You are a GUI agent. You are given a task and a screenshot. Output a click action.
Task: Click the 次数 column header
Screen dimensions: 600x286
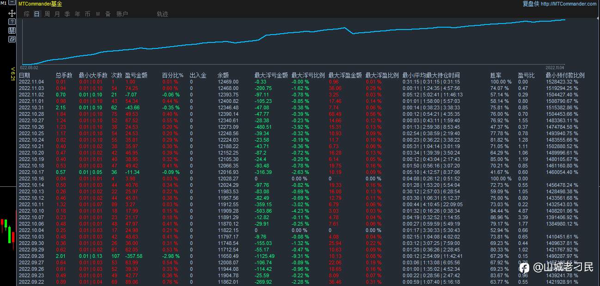pyautogui.click(x=116, y=75)
